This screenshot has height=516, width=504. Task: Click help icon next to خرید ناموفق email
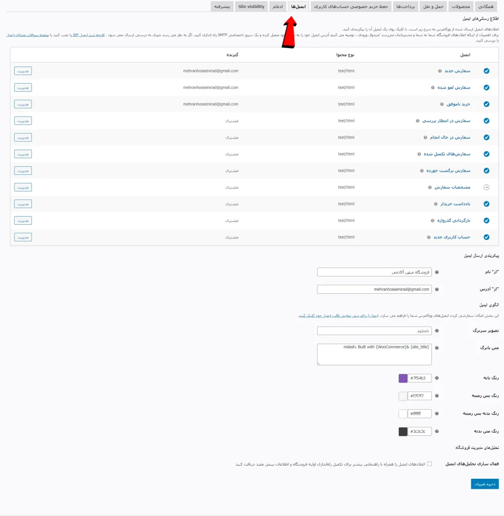coord(442,104)
